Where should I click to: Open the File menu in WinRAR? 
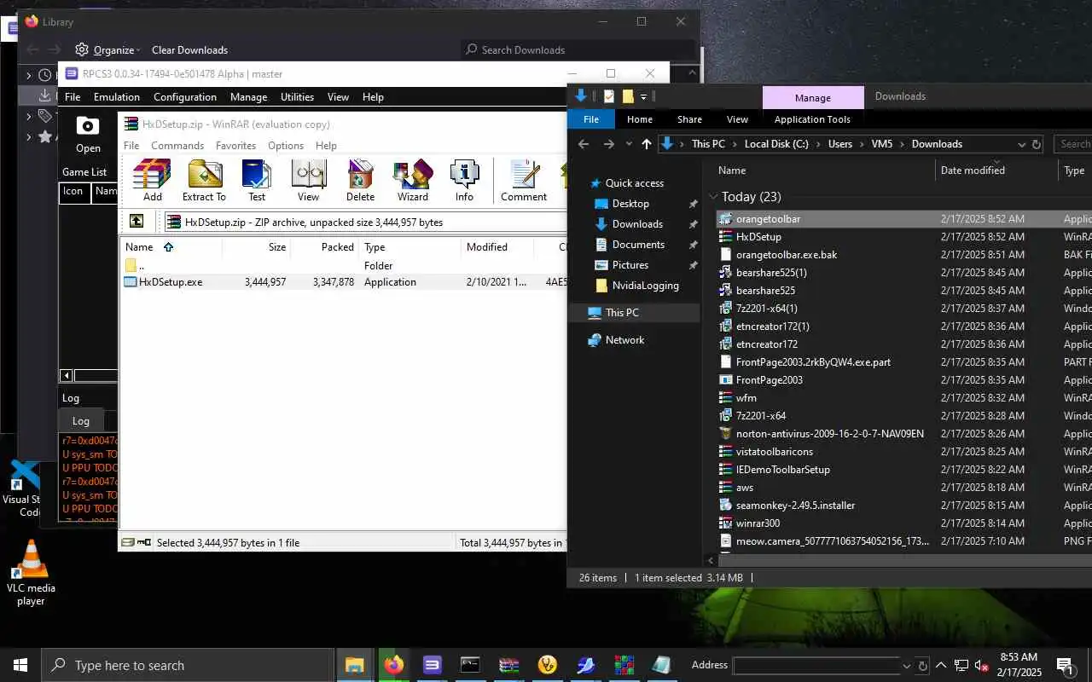tap(131, 146)
